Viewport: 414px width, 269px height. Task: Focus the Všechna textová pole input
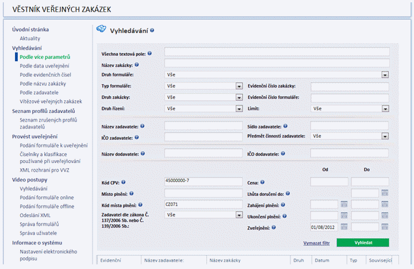[277, 52]
